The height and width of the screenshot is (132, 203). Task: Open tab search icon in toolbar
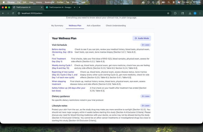coord(183,13)
